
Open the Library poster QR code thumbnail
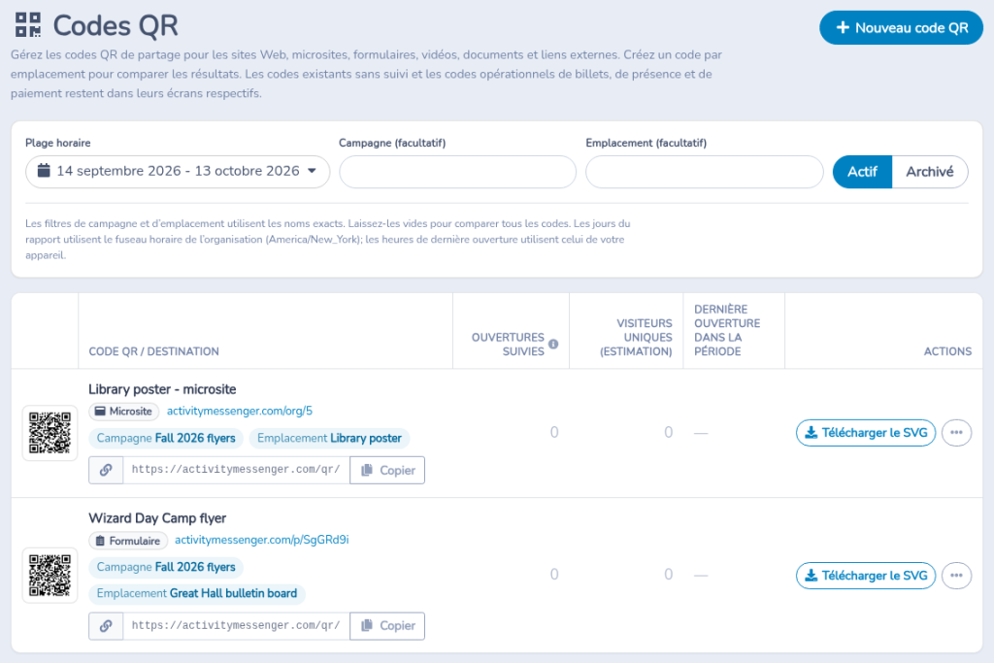coord(50,433)
